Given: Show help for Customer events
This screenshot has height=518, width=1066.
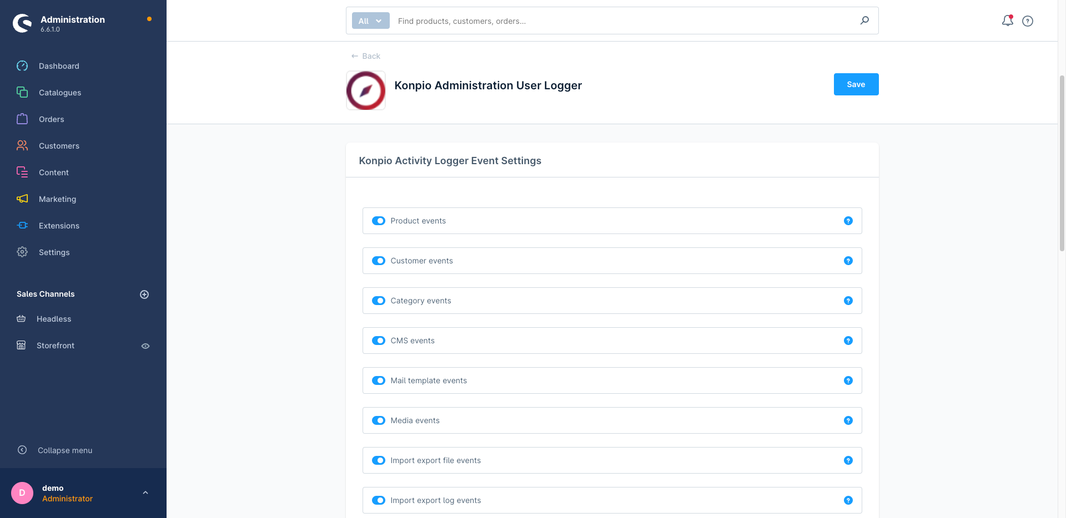Looking at the screenshot, I should point(848,261).
